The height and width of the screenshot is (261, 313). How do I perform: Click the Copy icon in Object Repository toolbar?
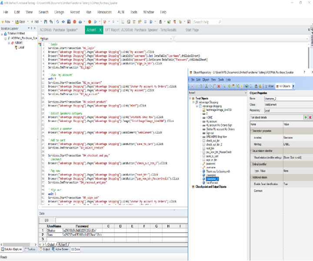tap(210, 86)
